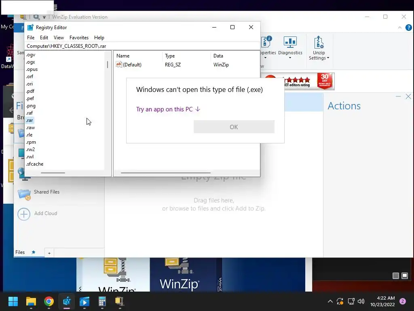Screen dimensions: 414x311
Task: Select the .ogx registry key
Action: point(30,62)
